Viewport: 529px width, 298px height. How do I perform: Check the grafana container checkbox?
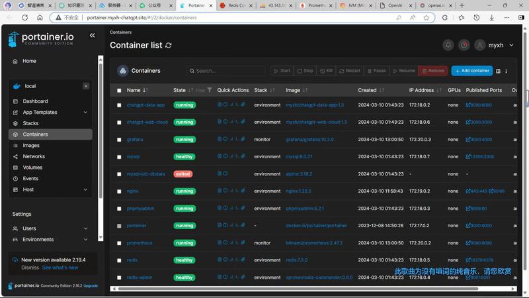tap(119, 140)
